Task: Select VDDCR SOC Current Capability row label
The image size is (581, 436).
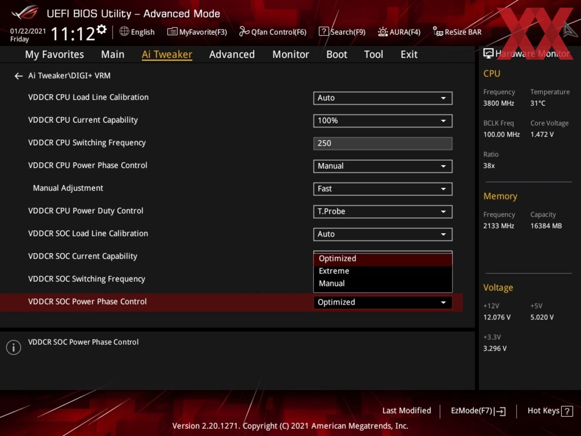Action: (82, 256)
